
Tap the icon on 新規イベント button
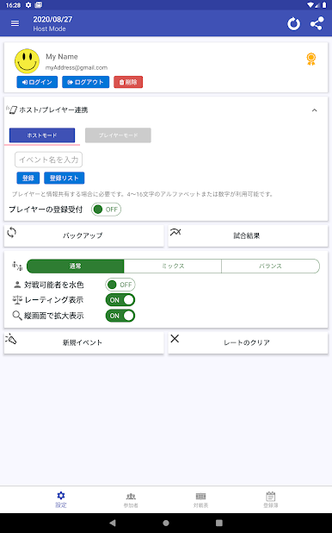11,339
